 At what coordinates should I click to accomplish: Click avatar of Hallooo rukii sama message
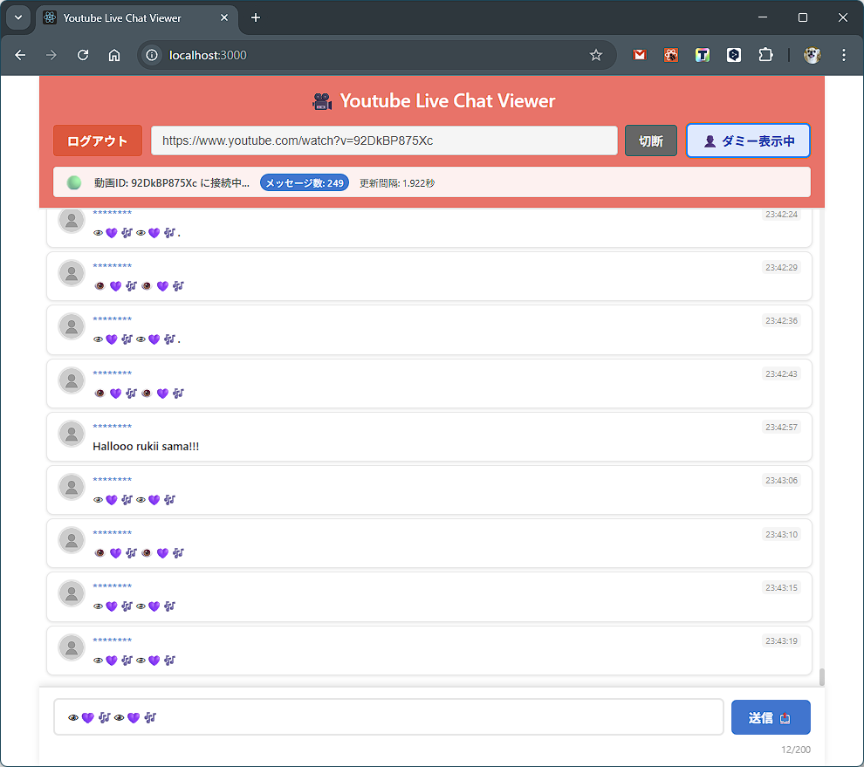click(x=72, y=434)
